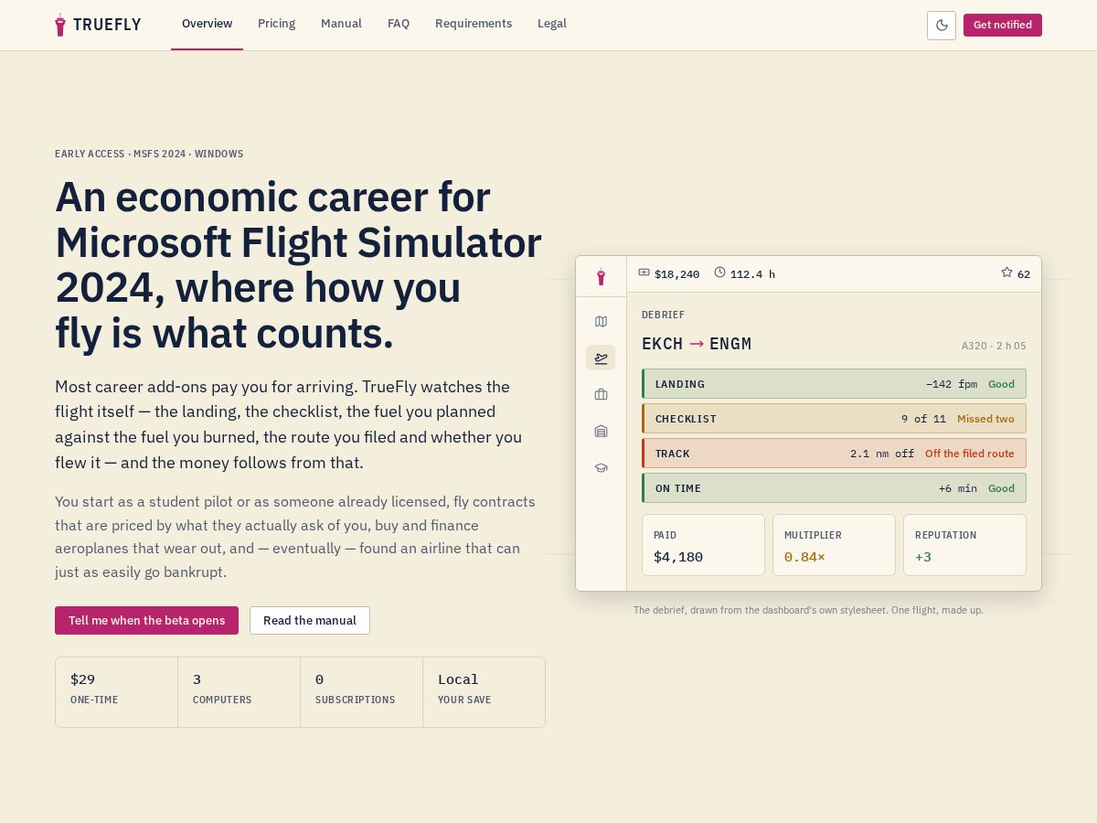
Task: Select the CHECKLIST debrief row
Action: coord(834,418)
